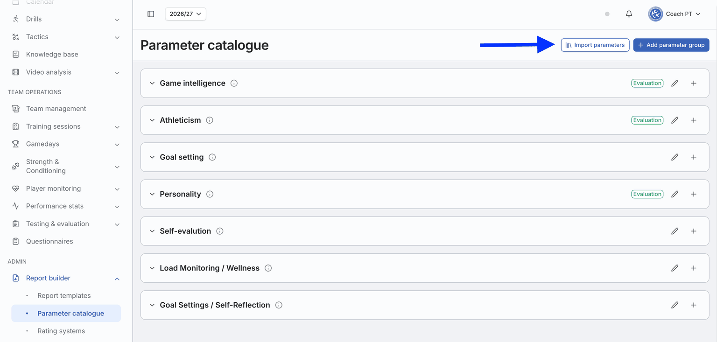Image resolution: width=717 pixels, height=342 pixels.
Task: Click the Evaluation tag on Athleticism
Action: click(x=647, y=120)
